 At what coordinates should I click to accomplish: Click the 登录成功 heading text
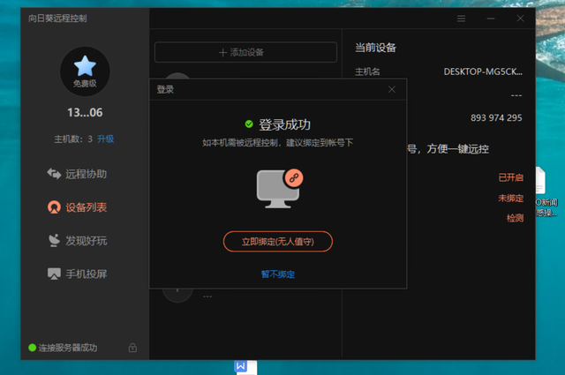point(284,124)
